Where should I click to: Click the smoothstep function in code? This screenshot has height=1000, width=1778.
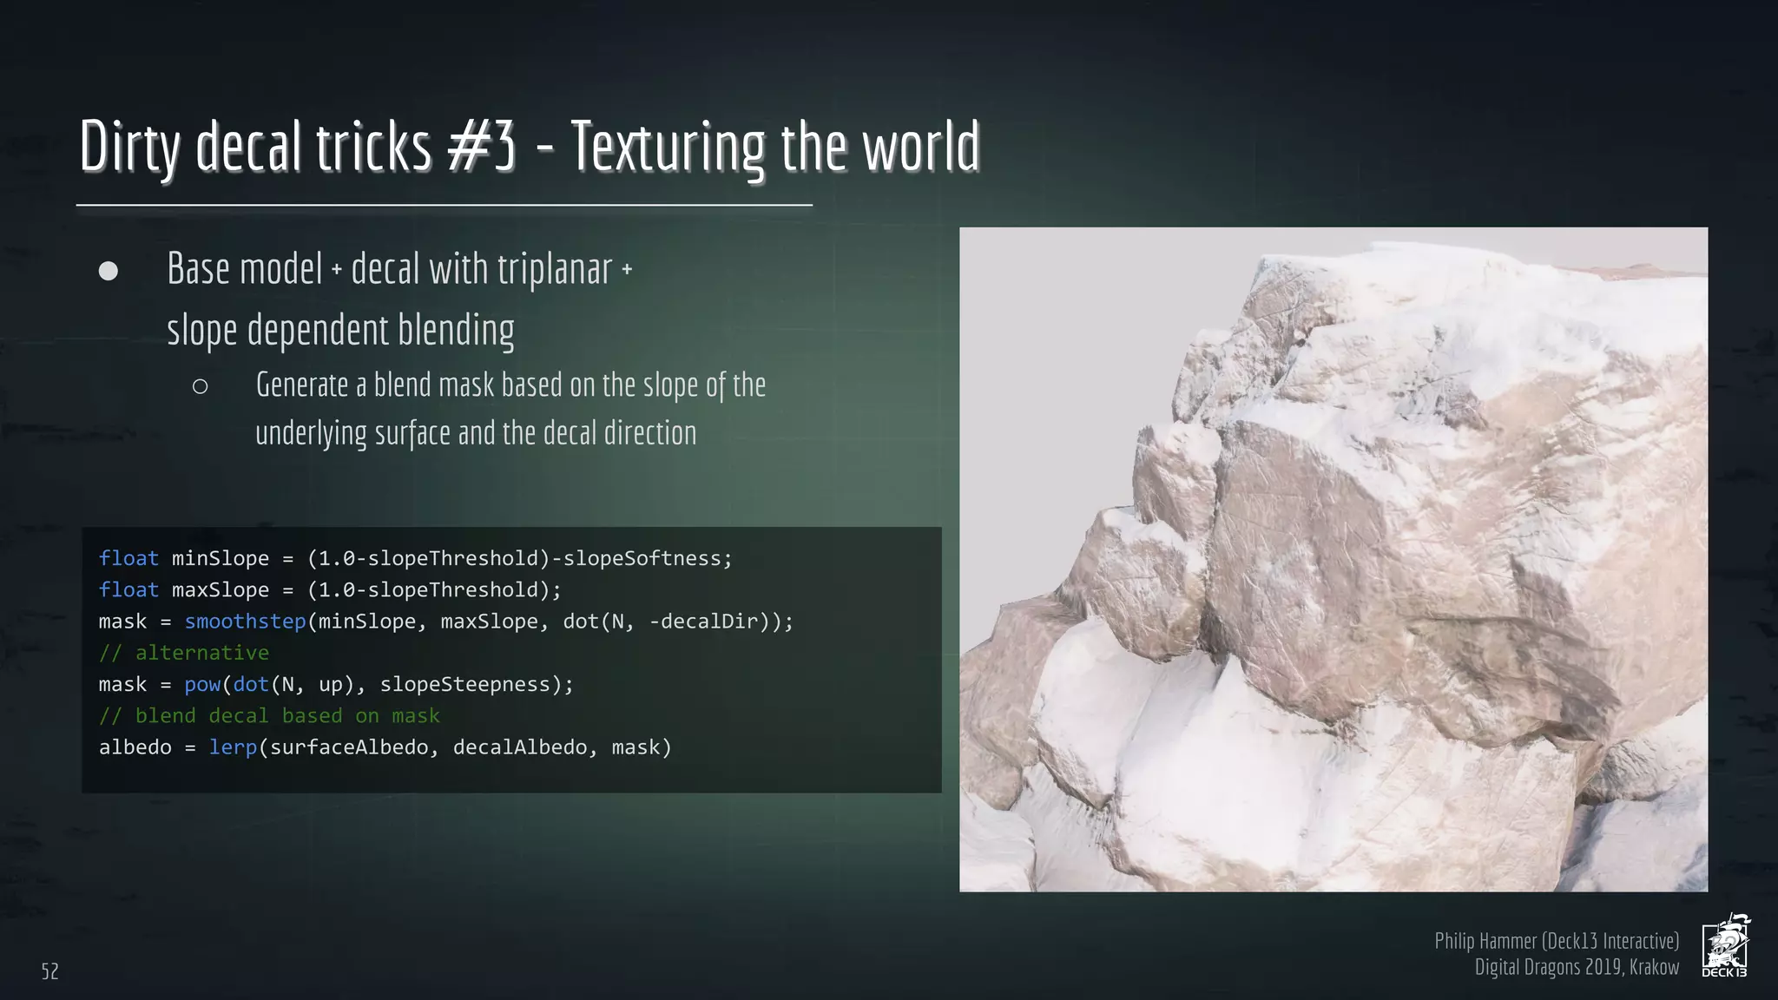coord(245,622)
